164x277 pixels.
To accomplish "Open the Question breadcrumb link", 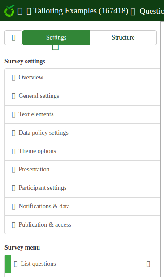I will coord(151,11).
